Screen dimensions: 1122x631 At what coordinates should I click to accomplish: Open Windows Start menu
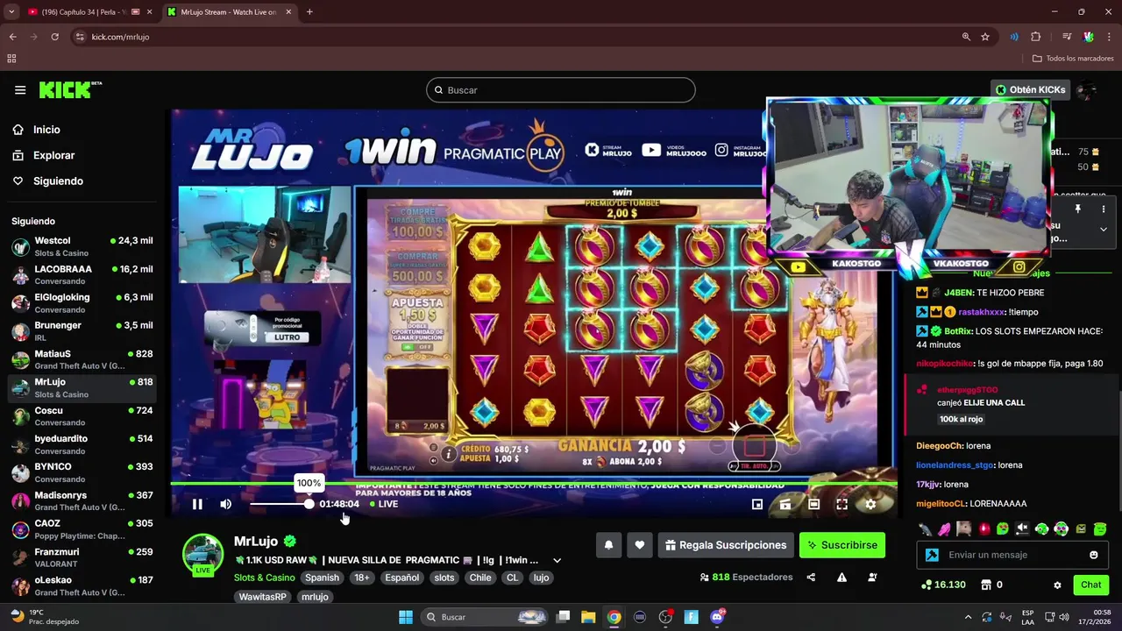coord(406,617)
